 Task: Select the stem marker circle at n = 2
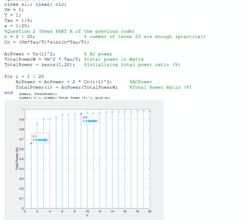pos(37,123)
